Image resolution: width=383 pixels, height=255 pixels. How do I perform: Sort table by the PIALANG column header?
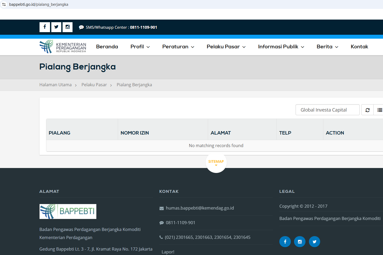click(x=59, y=133)
